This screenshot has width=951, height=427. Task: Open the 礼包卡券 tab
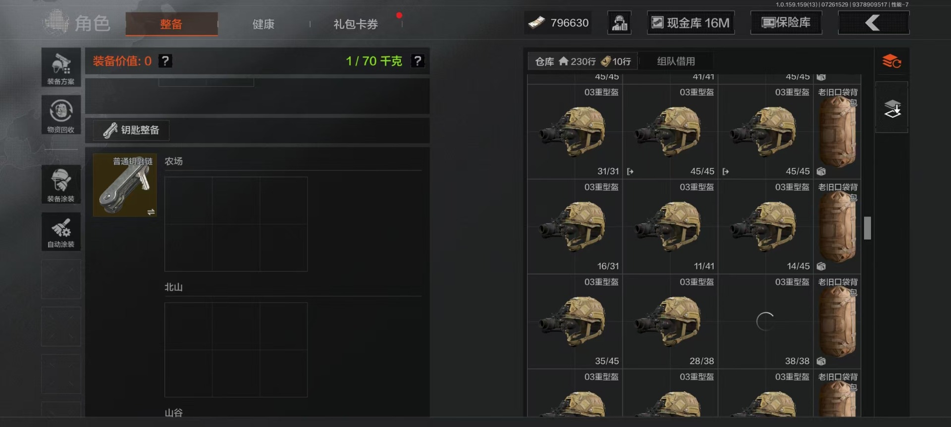(356, 24)
